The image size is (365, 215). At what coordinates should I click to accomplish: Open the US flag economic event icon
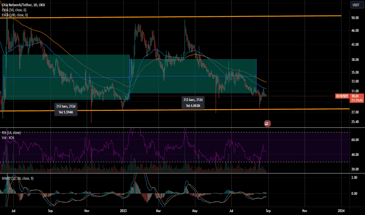(267, 124)
